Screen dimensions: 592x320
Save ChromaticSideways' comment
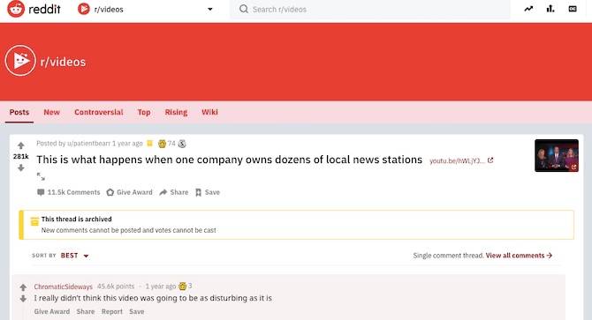click(x=137, y=312)
